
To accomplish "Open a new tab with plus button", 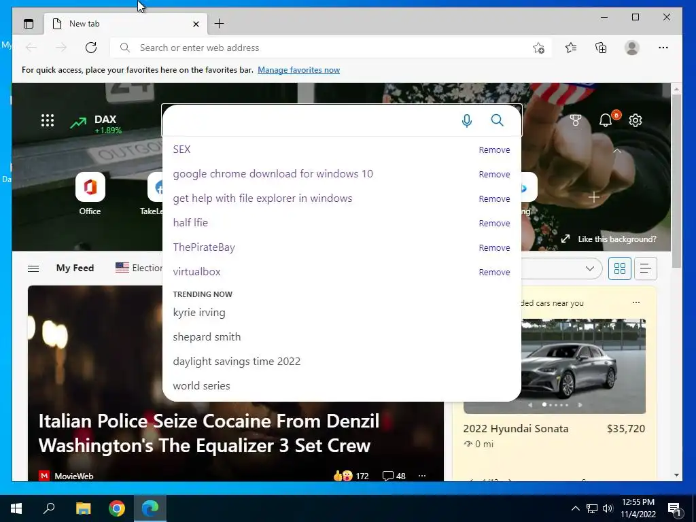I will point(220,24).
